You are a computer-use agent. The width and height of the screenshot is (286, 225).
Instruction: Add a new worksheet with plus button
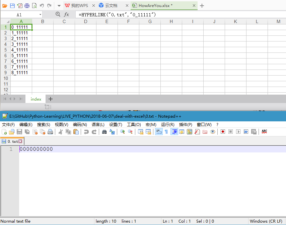(51, 99)
